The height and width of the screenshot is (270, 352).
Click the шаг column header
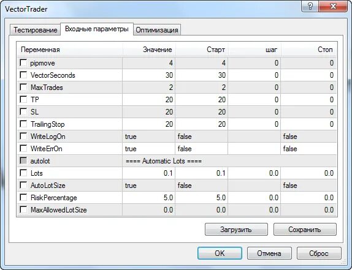pyautogui.click(x=254, y=50)
